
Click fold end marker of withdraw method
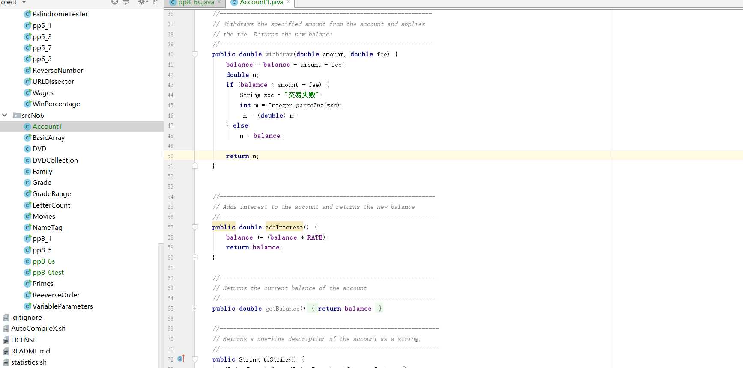coord(195,166)
